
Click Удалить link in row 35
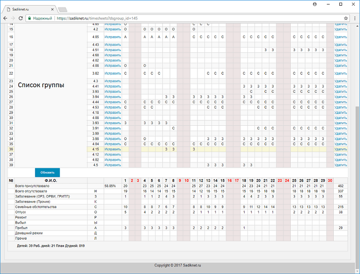tap(340, 144)
